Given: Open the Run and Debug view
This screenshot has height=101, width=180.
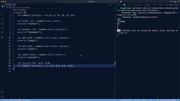Looking at the screenshot, I should 2,19.
